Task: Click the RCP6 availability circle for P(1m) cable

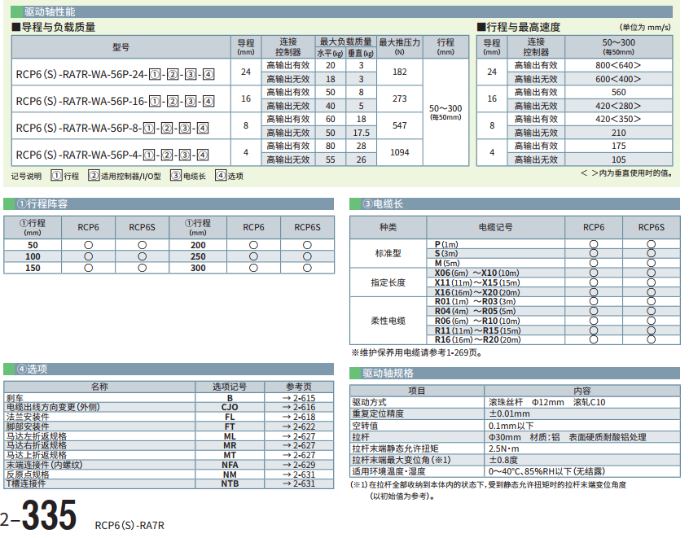Action: click(594, 244)
